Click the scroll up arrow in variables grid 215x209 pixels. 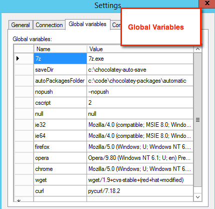198,49
